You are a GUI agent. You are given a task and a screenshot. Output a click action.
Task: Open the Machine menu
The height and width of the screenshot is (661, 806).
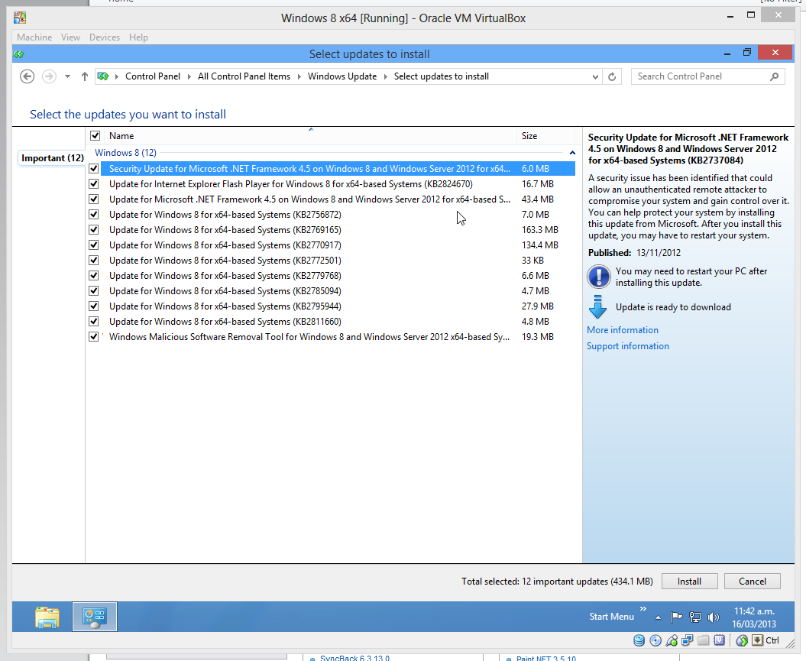tap(34, 37)
